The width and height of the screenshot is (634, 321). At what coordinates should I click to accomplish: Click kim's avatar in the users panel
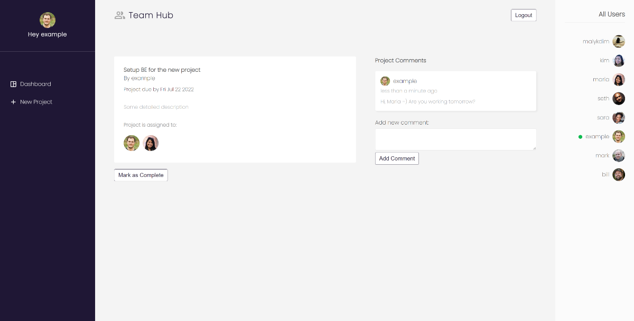click(619, 60)
